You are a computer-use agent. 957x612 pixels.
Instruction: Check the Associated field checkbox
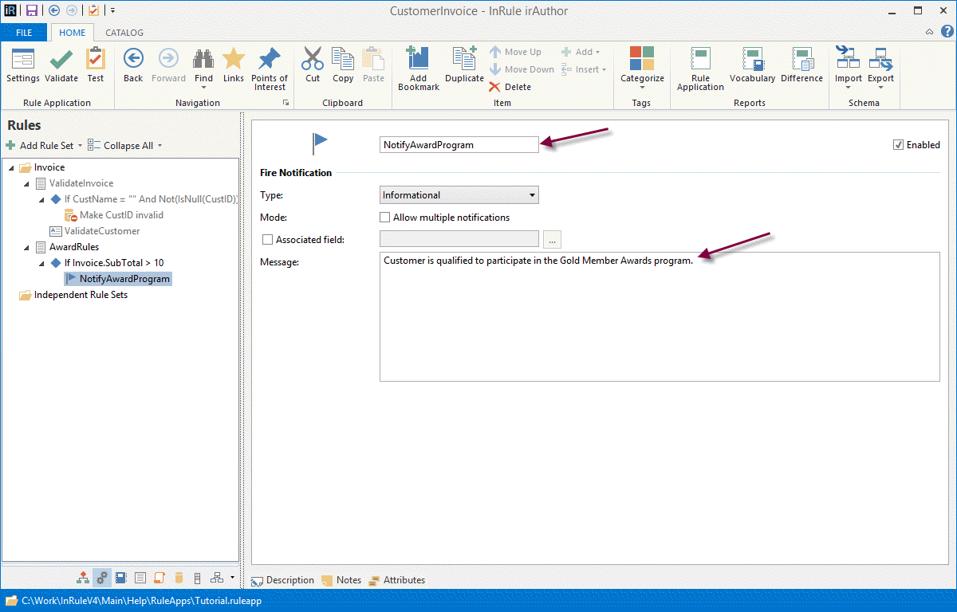click(267, 239)
